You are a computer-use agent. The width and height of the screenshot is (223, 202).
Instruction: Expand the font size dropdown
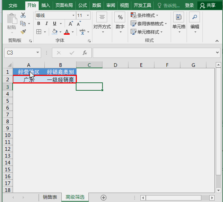(x=88, y=16)
